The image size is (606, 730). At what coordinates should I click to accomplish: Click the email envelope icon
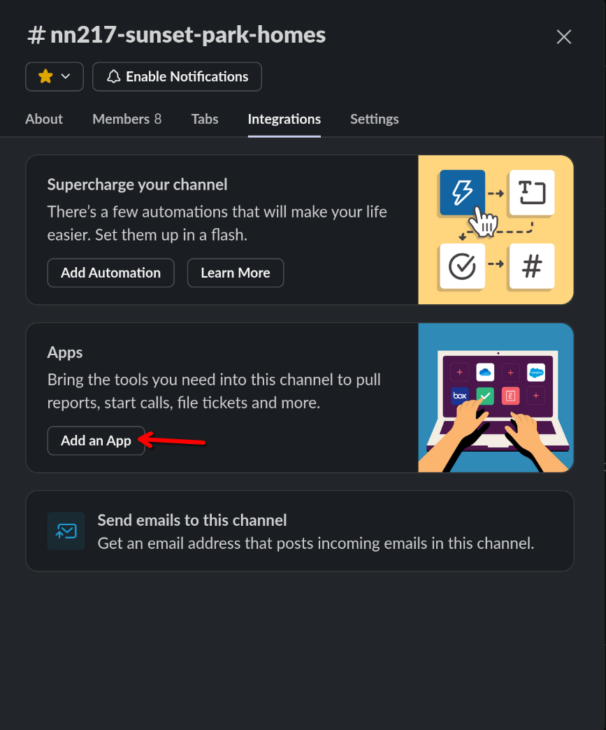point(66,531)
